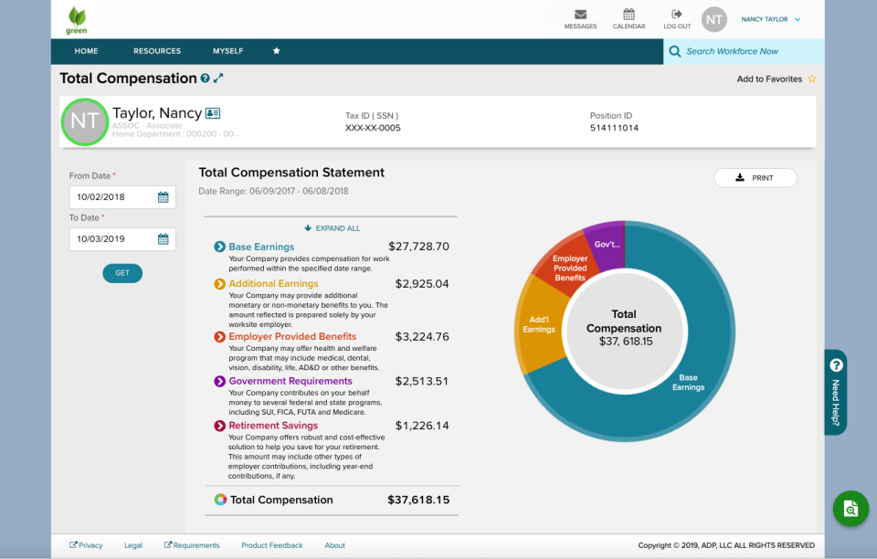Image resolution: width=877 pixels, height=559 pixels.
Task: Click the Base Earnings chart segment
Action: click(689, 383)
